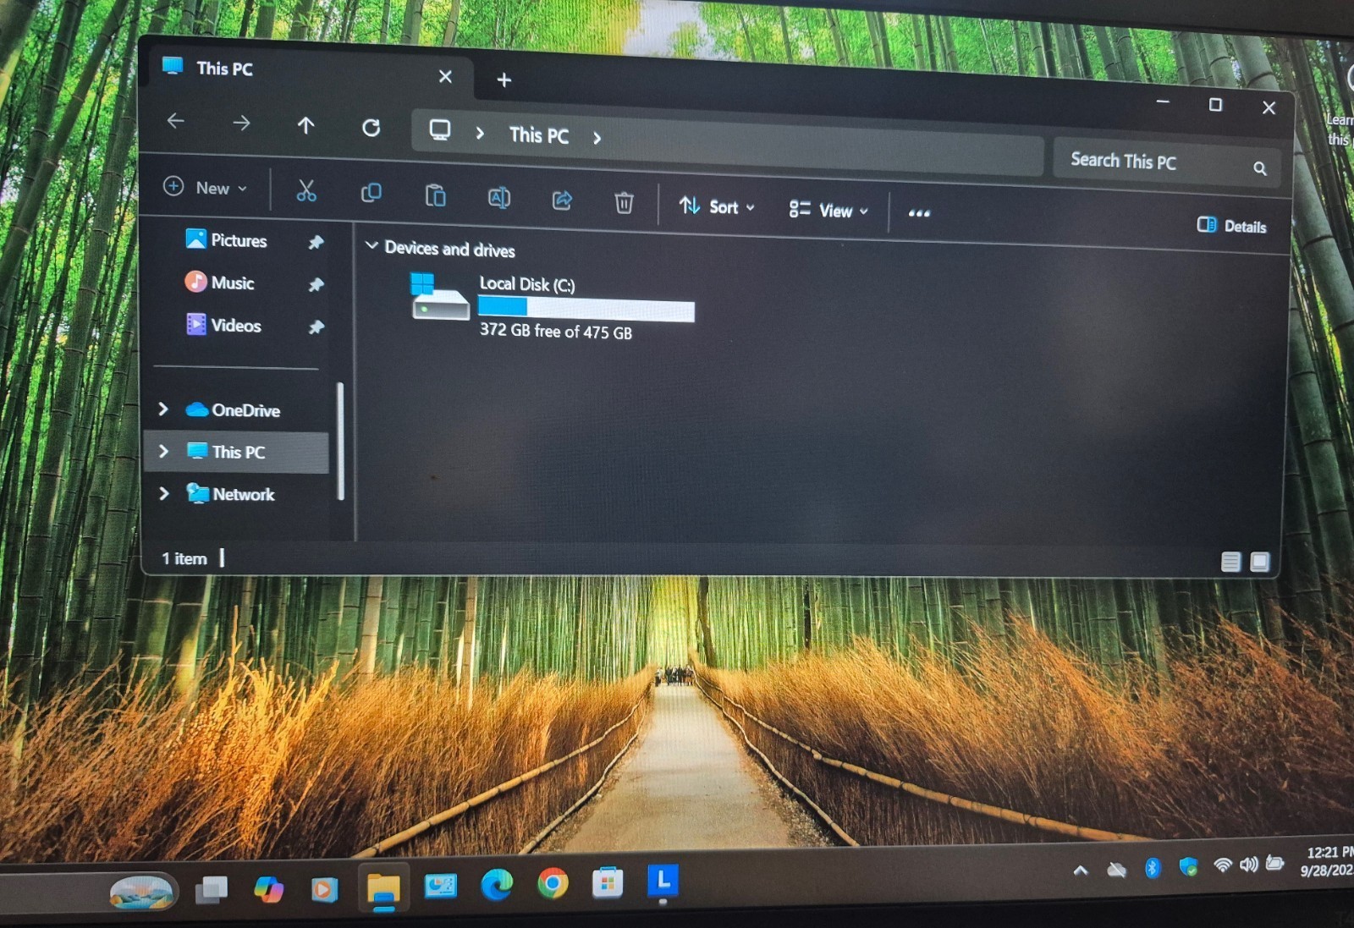
Task: Click the Cut scissors icon
Action: coord(305,191)
